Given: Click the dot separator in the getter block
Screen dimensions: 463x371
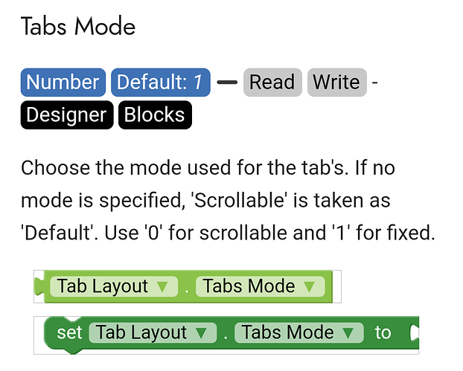Looking at the screenshot, I should [187, 289].
